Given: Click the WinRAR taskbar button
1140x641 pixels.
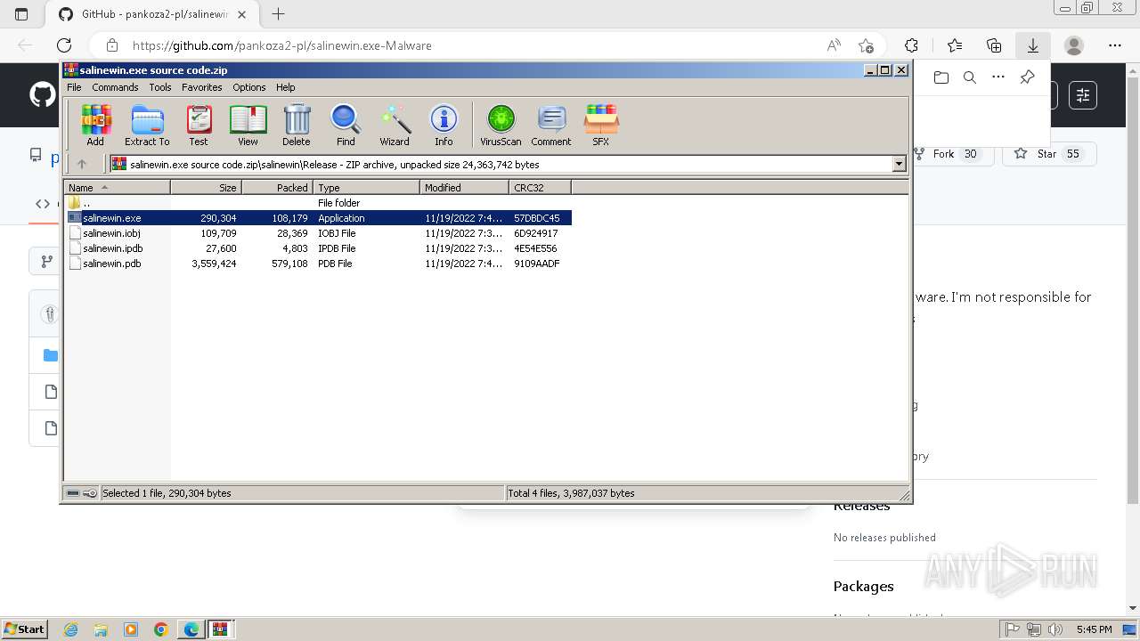Looking at the screenshot, I should (x=220, y=629).
